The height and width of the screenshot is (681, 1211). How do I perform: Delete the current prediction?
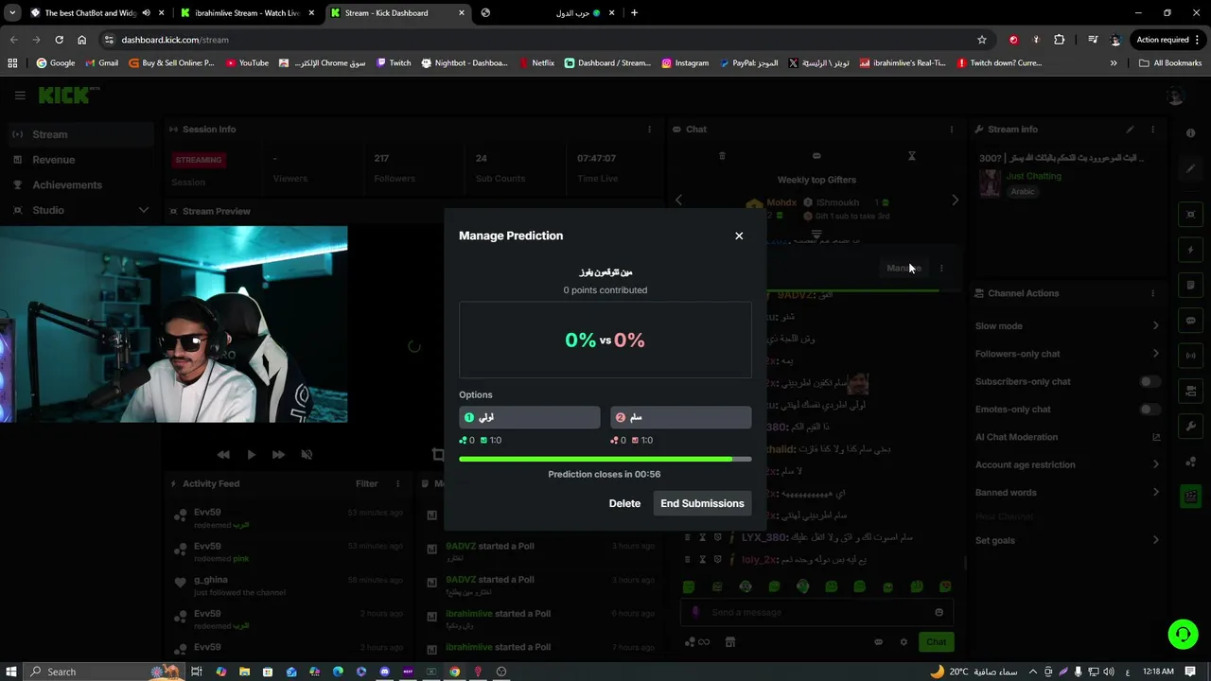[624, 503]
